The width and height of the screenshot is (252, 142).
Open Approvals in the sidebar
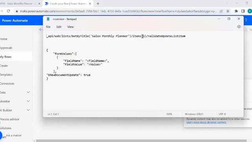6,48
